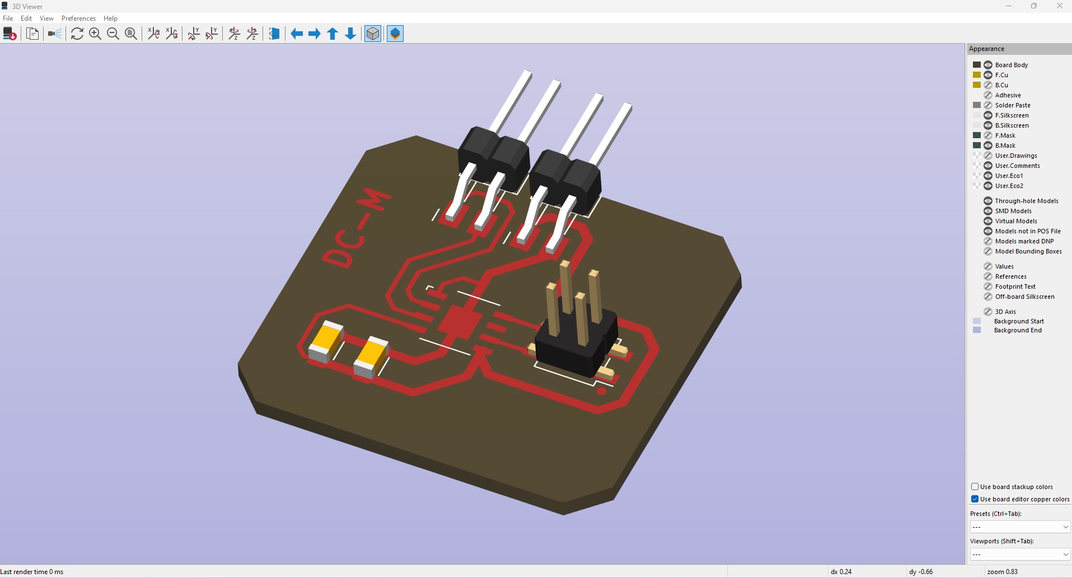Show References text
This screenshot has width=1072, height=578.
point(988,276)
